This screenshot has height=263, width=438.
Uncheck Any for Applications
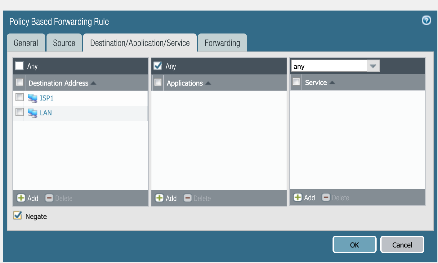click(x=158, y=66)
